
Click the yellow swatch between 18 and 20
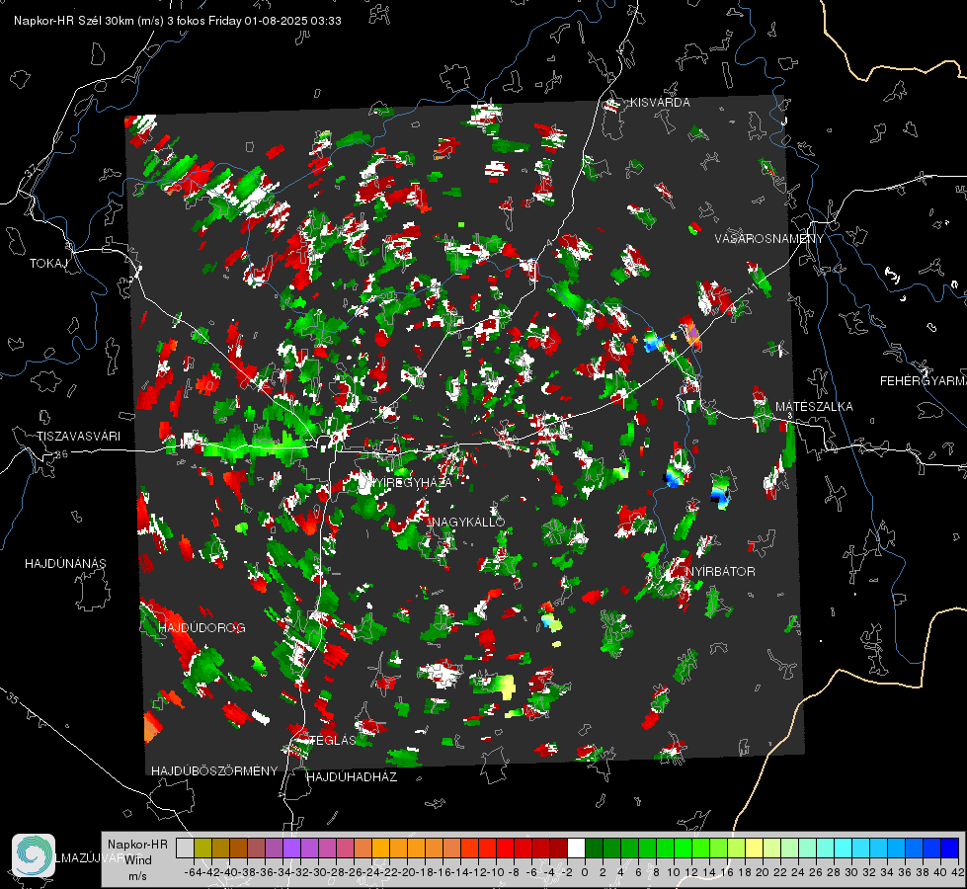tap(755, 849)
